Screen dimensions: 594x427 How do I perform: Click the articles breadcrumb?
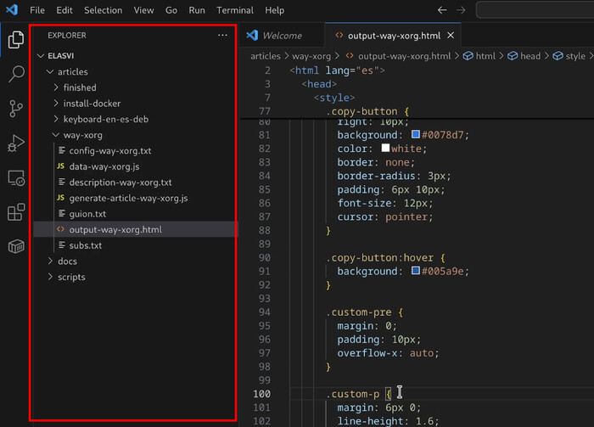click(x=265, y=56)
